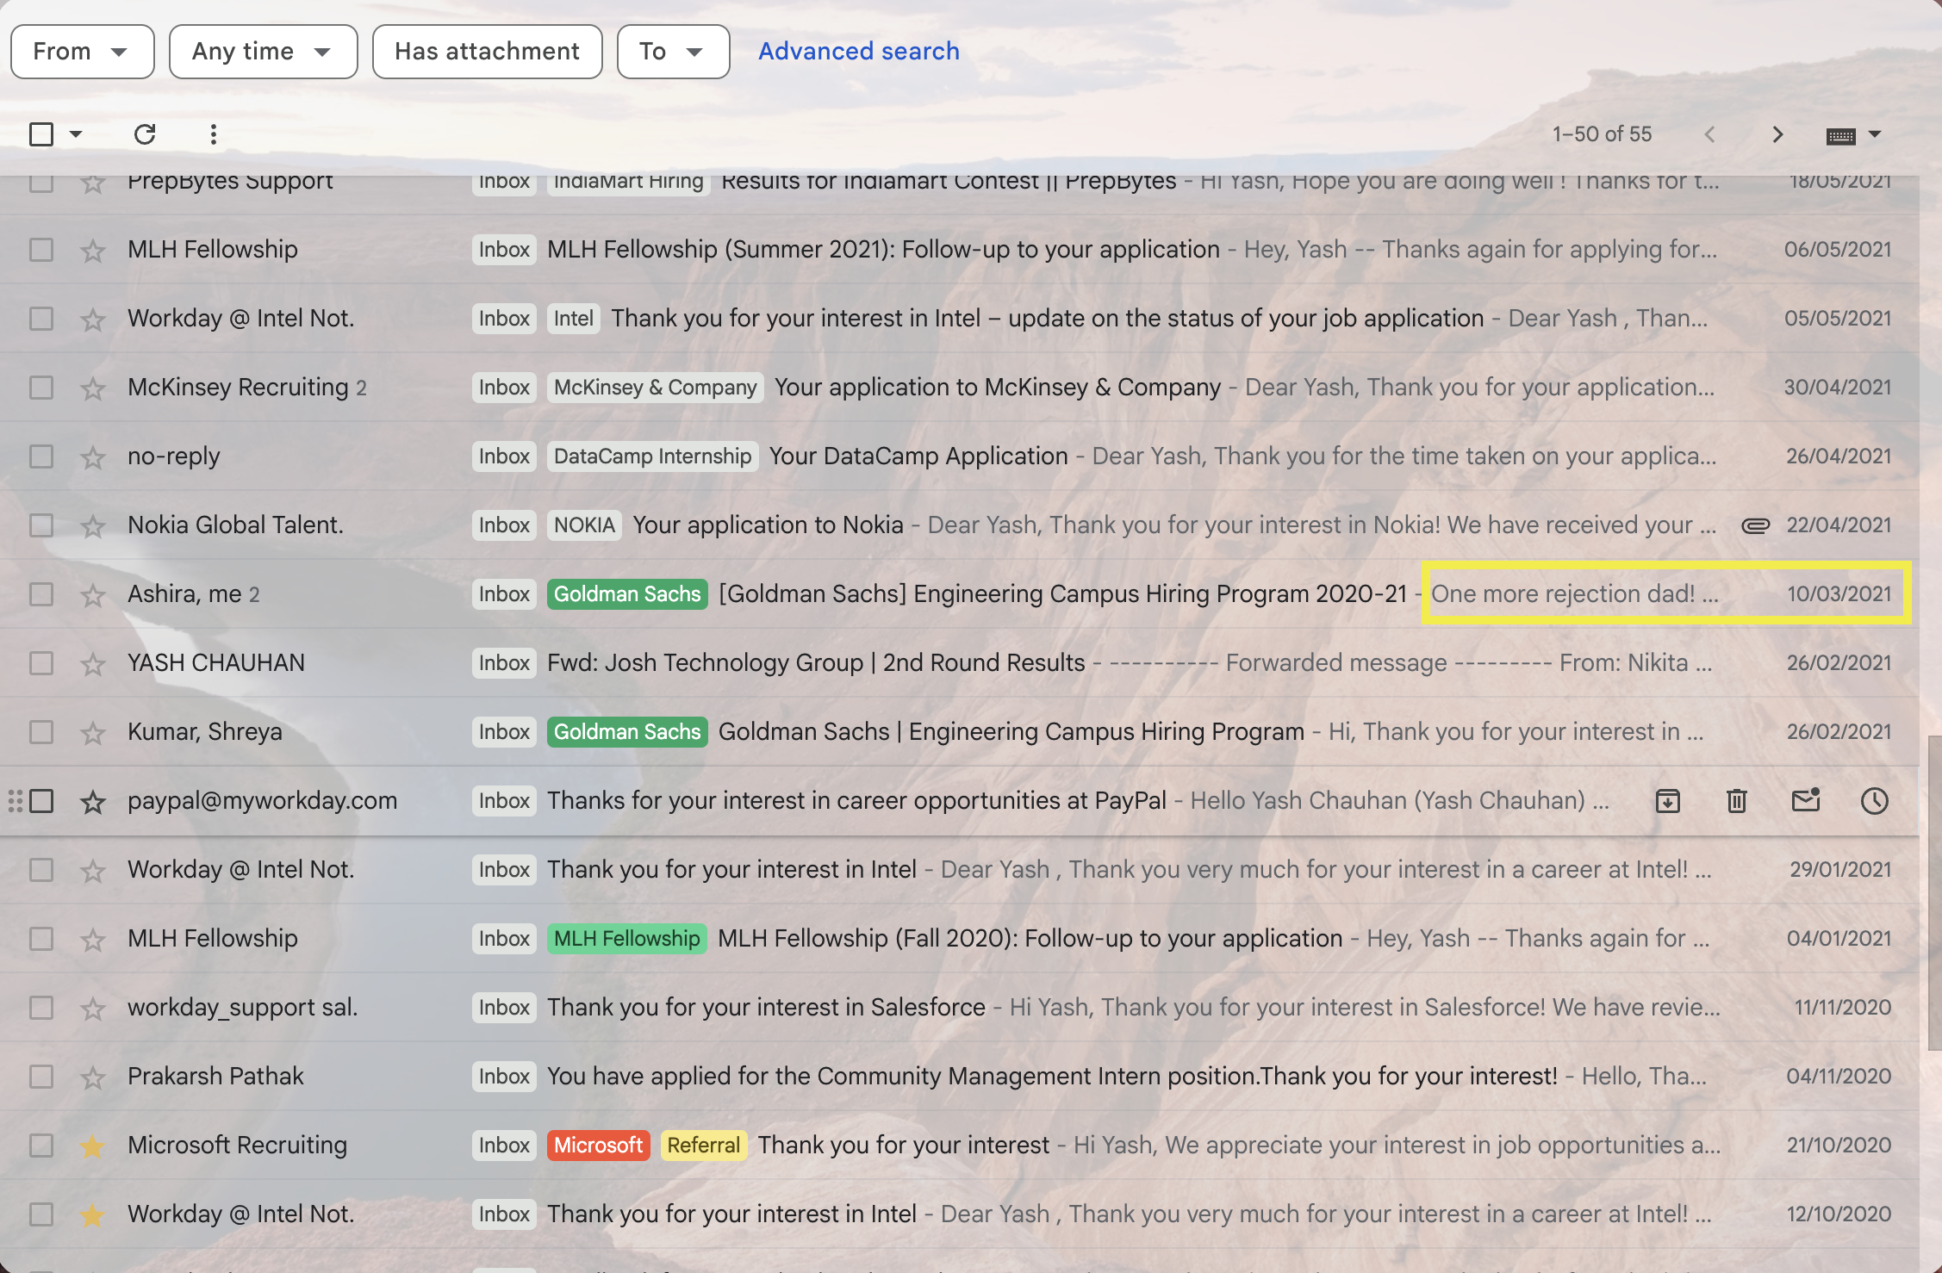Star the MLH Fellowship Summer 2021 email

click(x=93, y=251)
